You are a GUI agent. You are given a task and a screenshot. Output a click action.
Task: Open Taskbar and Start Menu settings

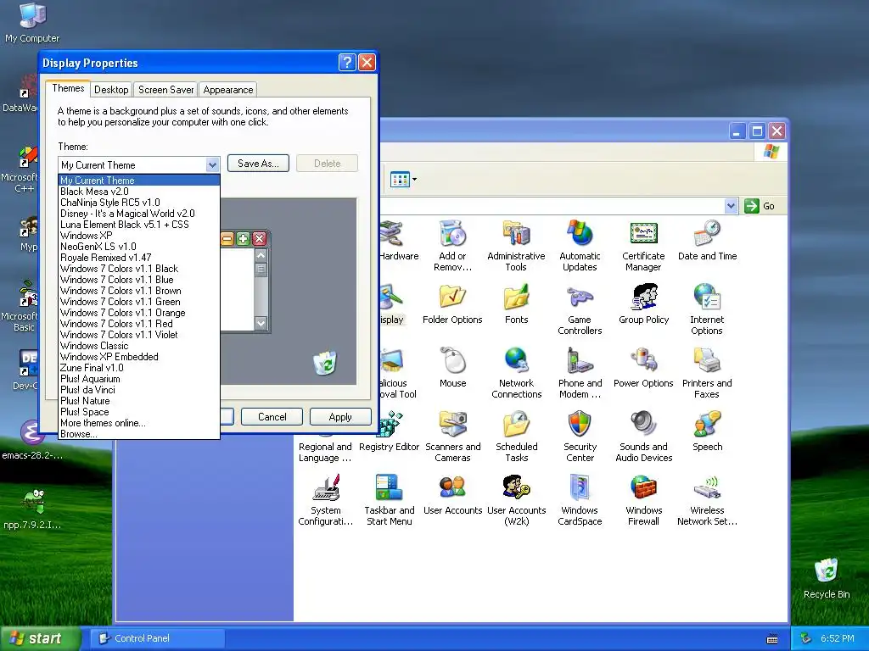pos(389,500)
